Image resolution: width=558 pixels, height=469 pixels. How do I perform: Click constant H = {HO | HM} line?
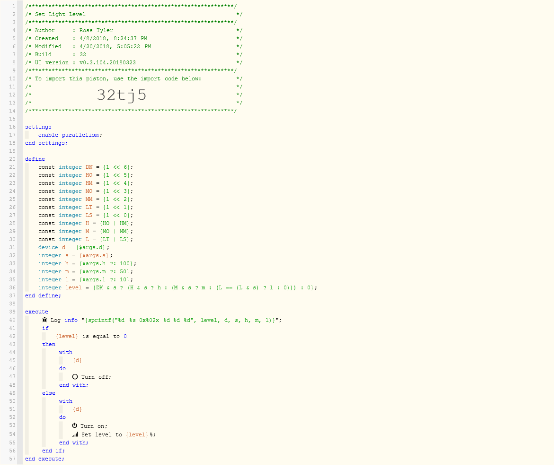[x=86, y=223]
